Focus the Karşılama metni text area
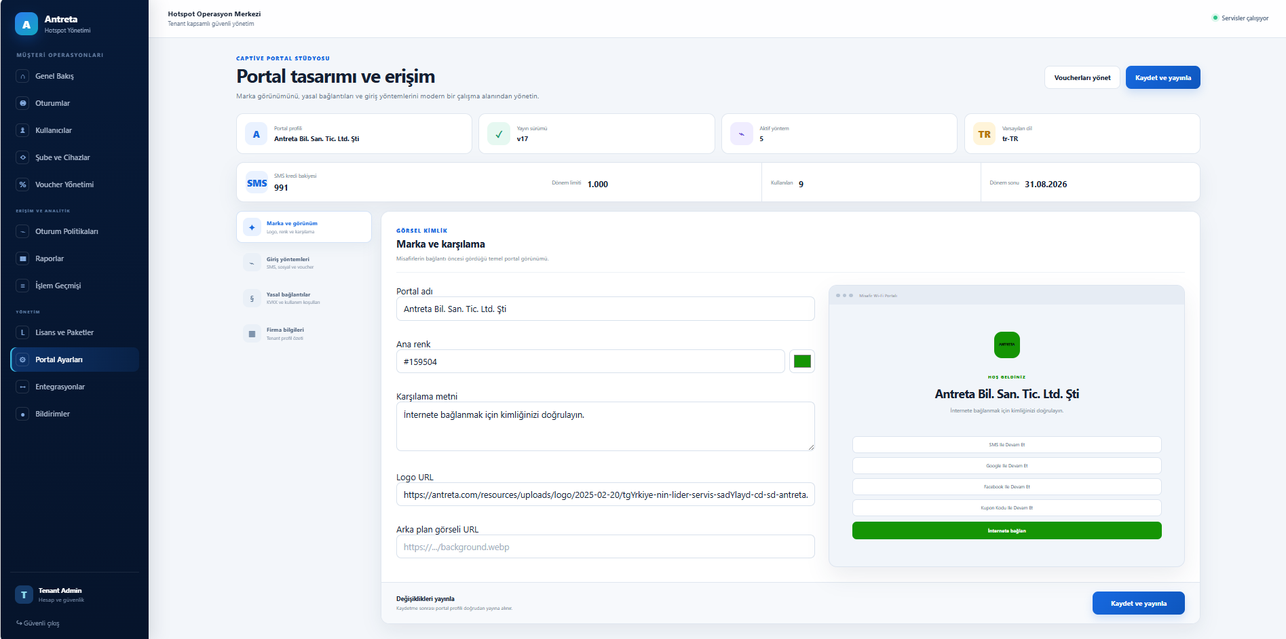 coord(605,426)
